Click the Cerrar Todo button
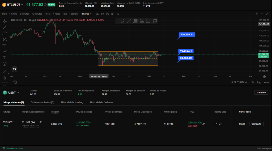This screenshot has height=151, width=272. 245,112
